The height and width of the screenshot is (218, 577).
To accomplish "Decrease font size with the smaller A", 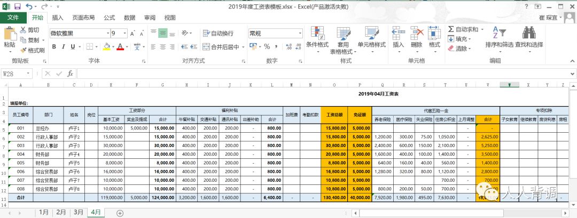I will pyautogui.click(x=142, y=34).
